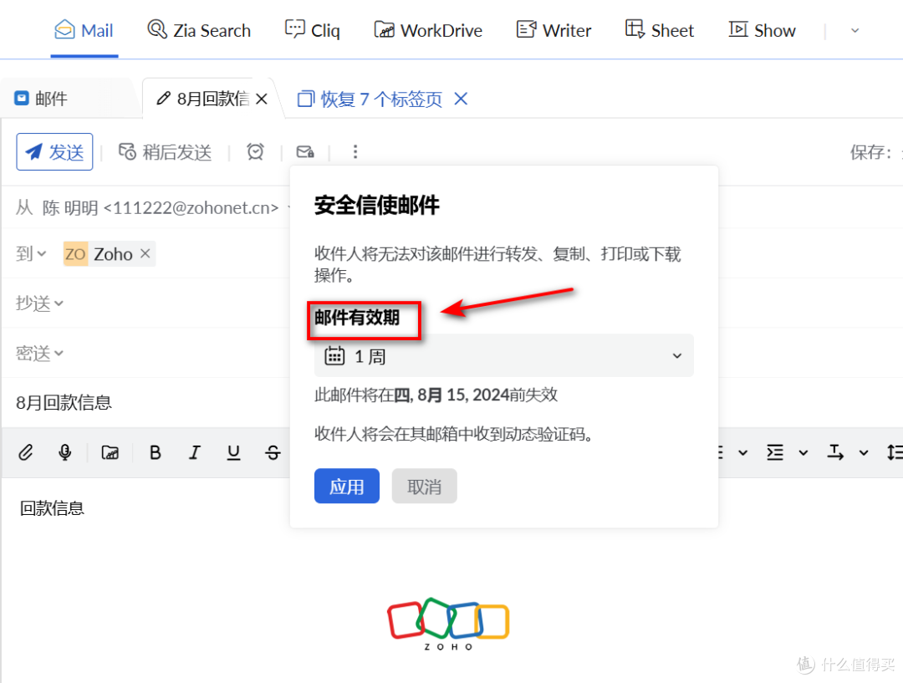Click the insert image icon
Screen dimensions: 903x683
pyautogui.click(x=110, y=452)
